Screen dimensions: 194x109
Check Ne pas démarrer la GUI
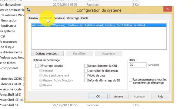pyautogui.click(x=86, y=66)
